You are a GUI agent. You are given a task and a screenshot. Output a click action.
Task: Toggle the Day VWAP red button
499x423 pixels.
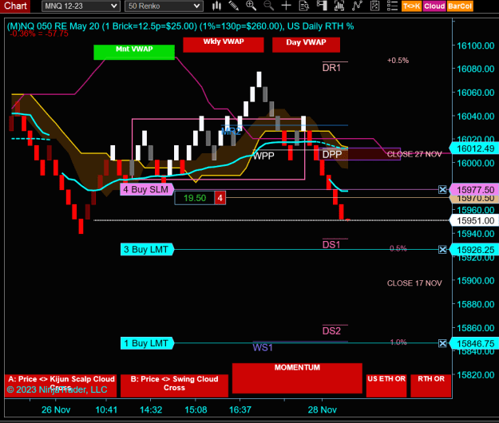[306, 45]
